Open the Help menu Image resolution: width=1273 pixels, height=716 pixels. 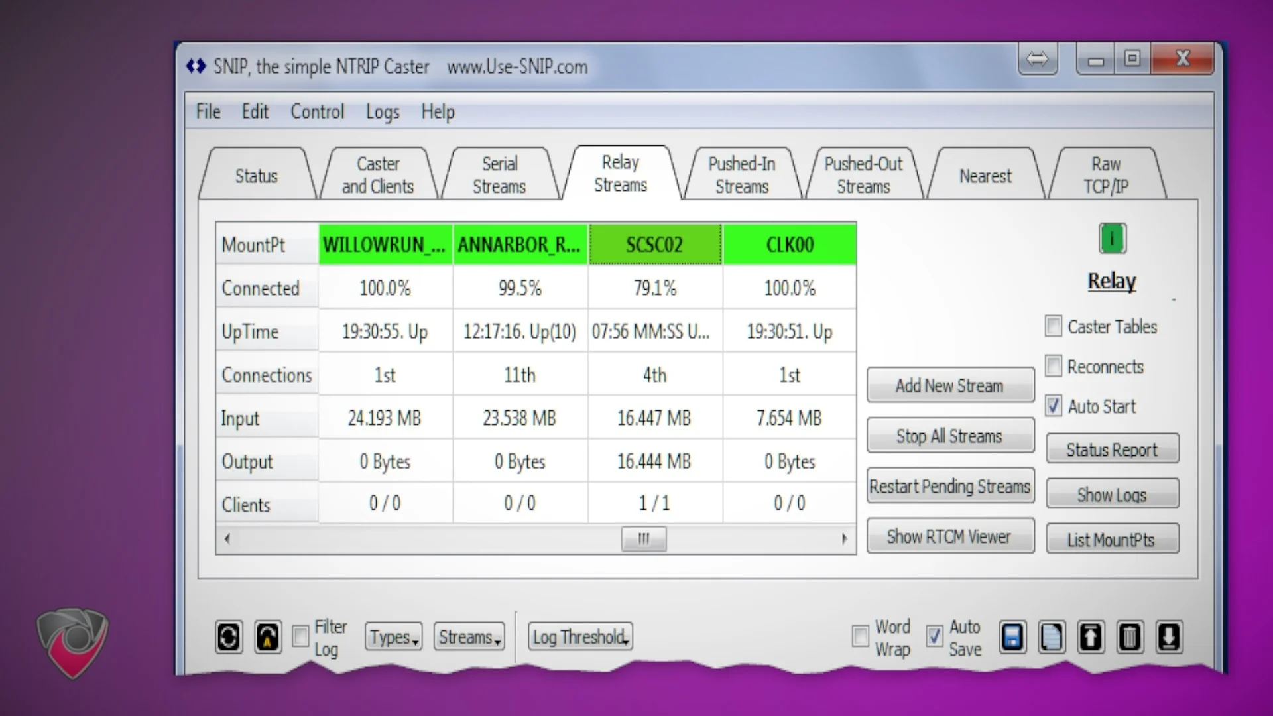tap(438, 112)
